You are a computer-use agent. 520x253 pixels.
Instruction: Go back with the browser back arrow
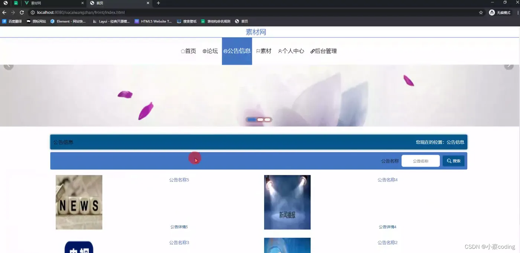4,13
